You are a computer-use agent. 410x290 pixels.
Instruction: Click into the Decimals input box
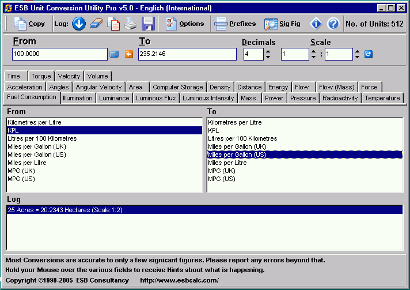point(253,54)
